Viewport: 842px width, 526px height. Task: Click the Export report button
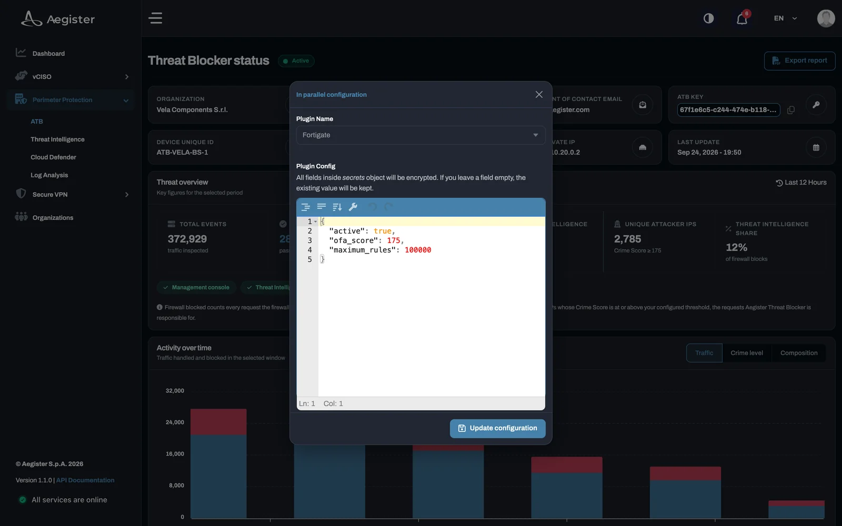(799, 60)
